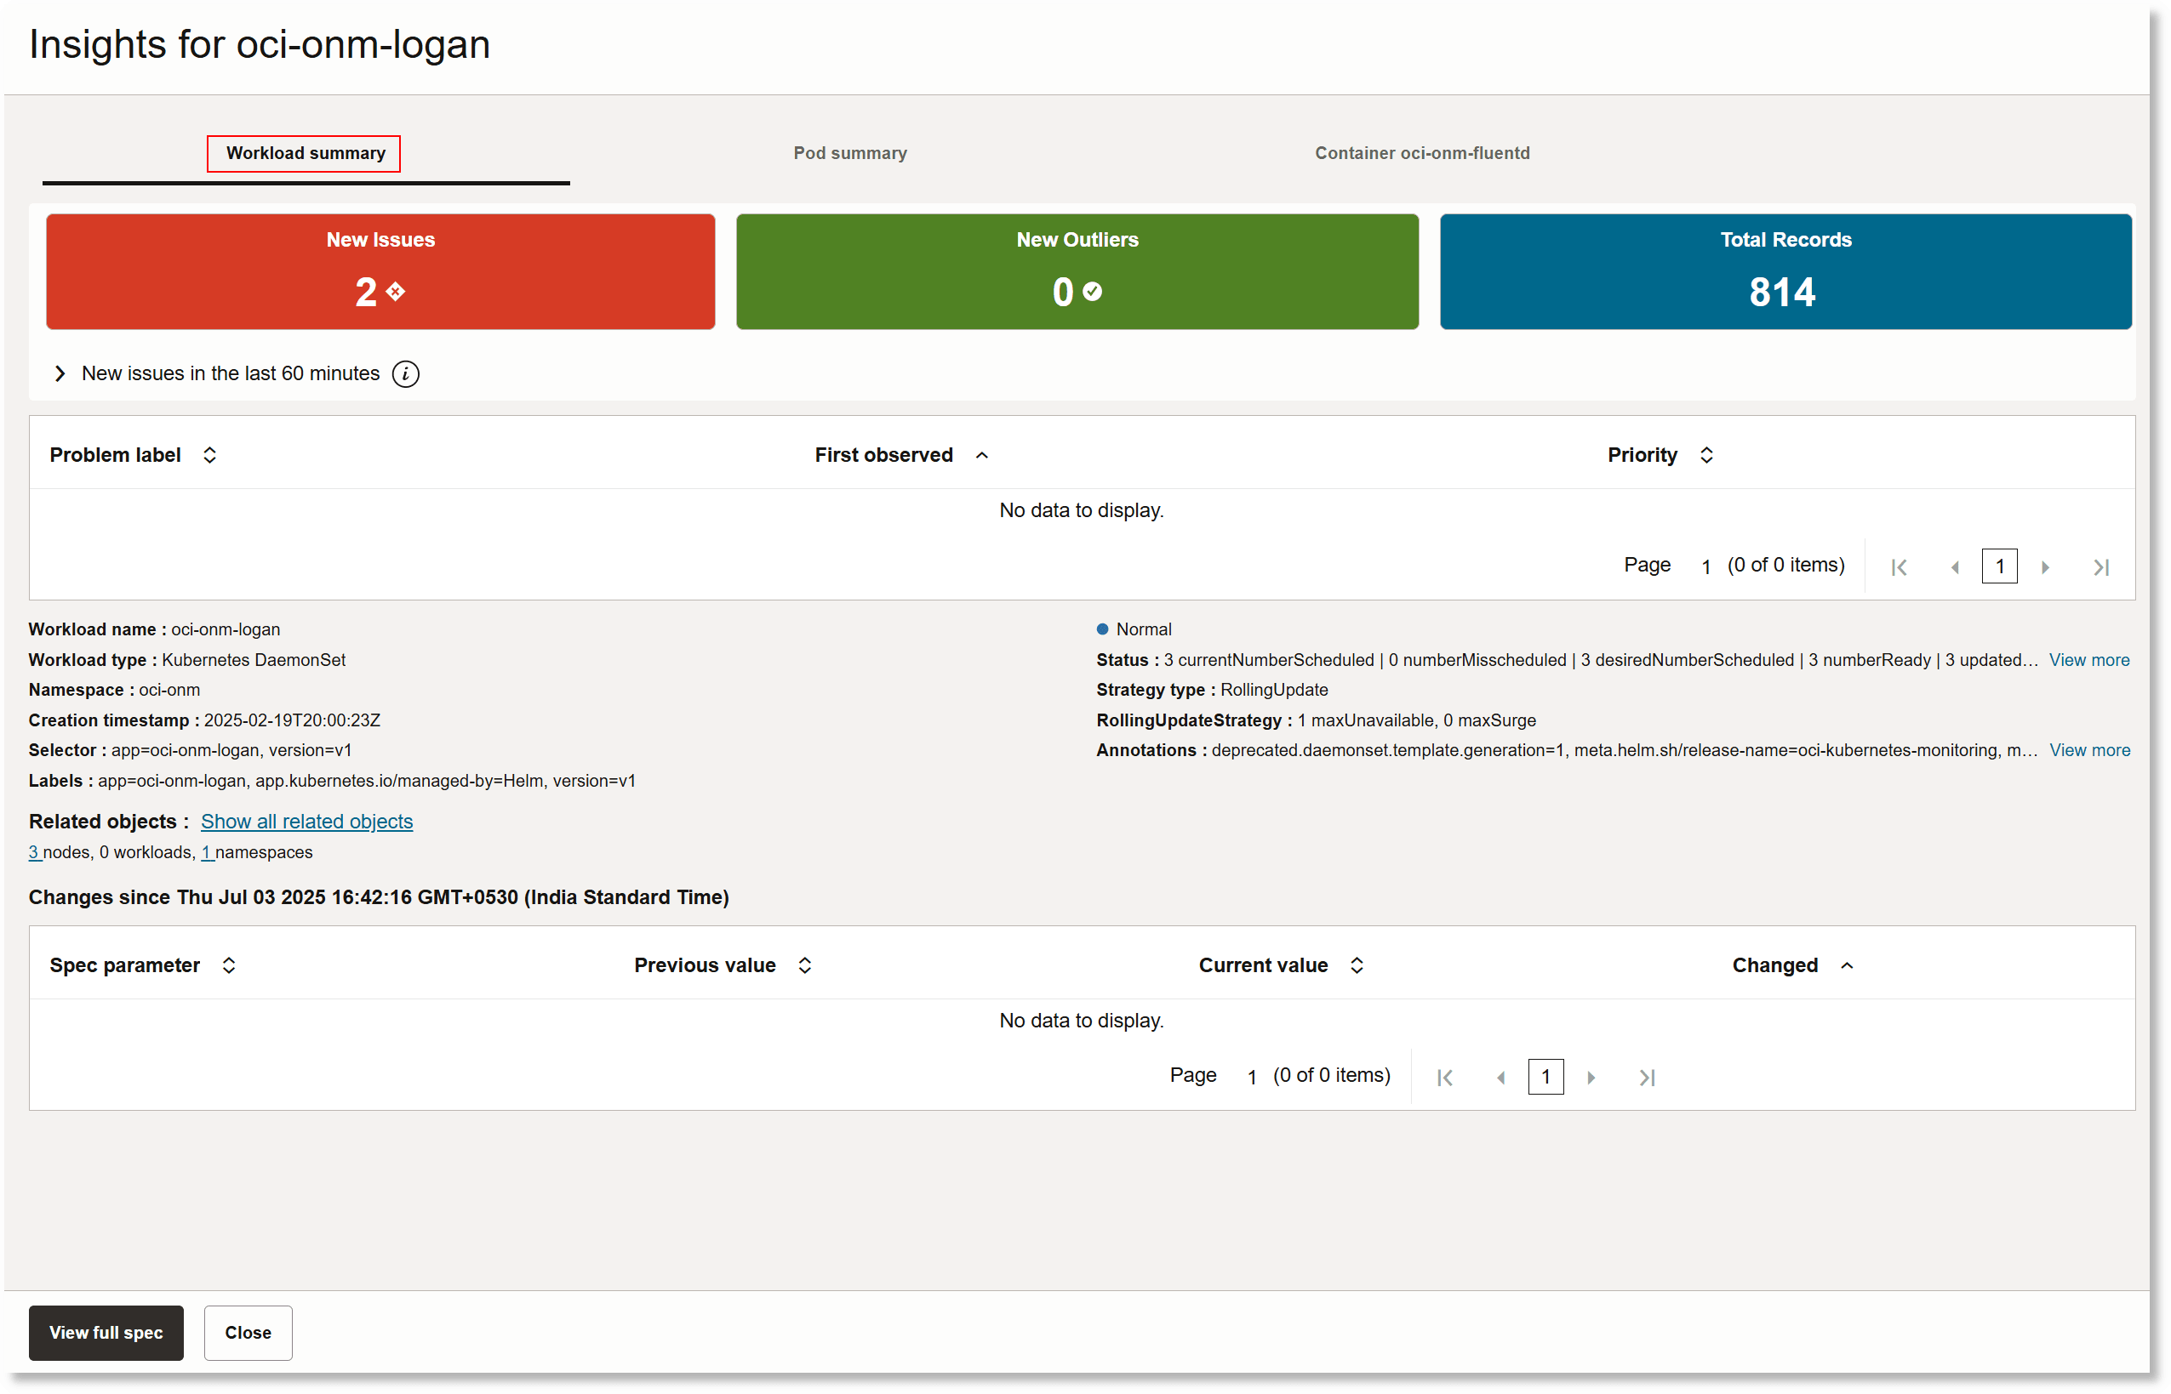
Task: Sort by Current value column
Action: 1356,965
